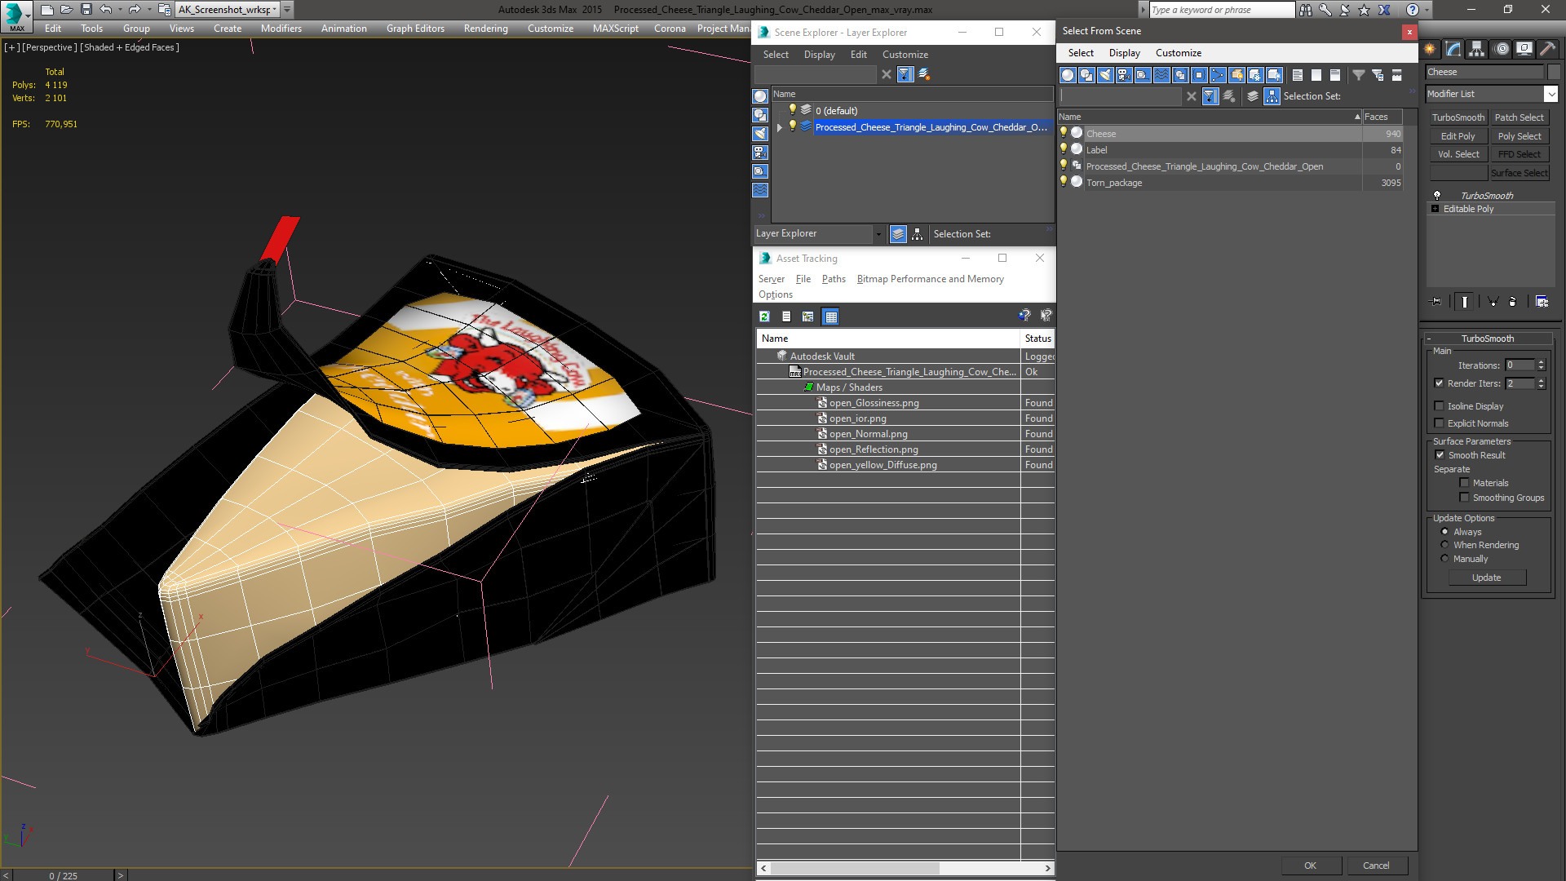Click Configure Modifier Sets icon
The height and width of the screenshot is (881, 1566).
(x=1542, y=302)
